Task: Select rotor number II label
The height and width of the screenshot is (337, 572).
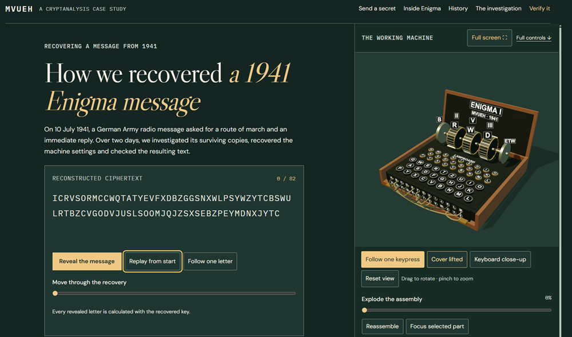Action: [x=456, y=115]
